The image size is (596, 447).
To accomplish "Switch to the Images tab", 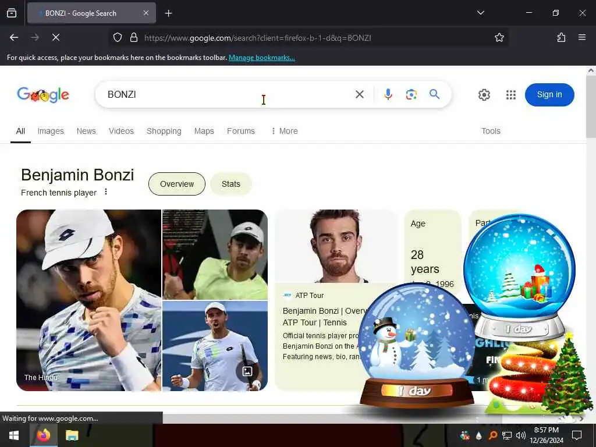I will (51, 131).
